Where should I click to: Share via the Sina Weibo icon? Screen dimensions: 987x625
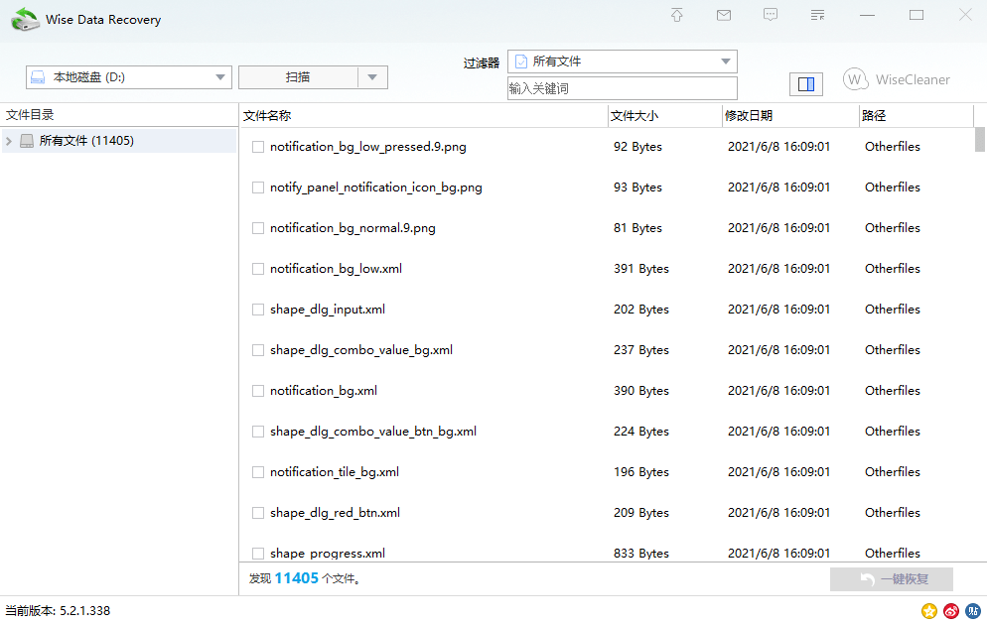coord(950,611)
